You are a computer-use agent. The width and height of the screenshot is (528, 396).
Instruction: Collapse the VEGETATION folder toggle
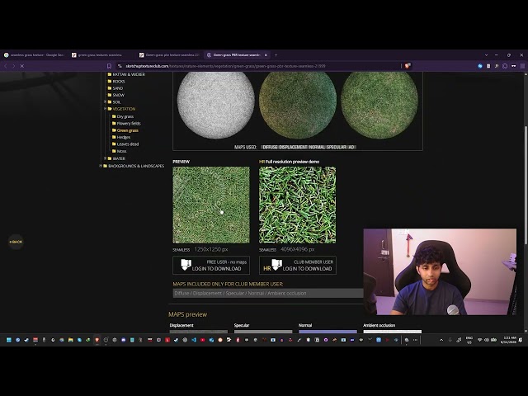[x=105, y=109]
